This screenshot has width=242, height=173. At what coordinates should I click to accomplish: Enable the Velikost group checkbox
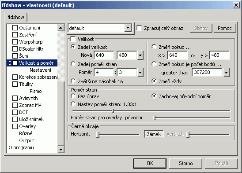coord(73,39)
